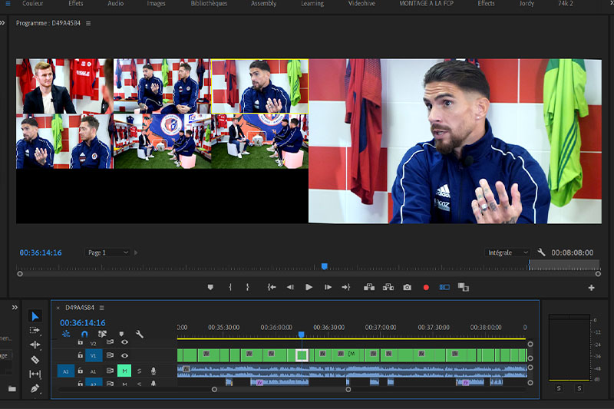
Task: Toggle lock on track V2
Action: pyautogui.click(x=81, y=343)
